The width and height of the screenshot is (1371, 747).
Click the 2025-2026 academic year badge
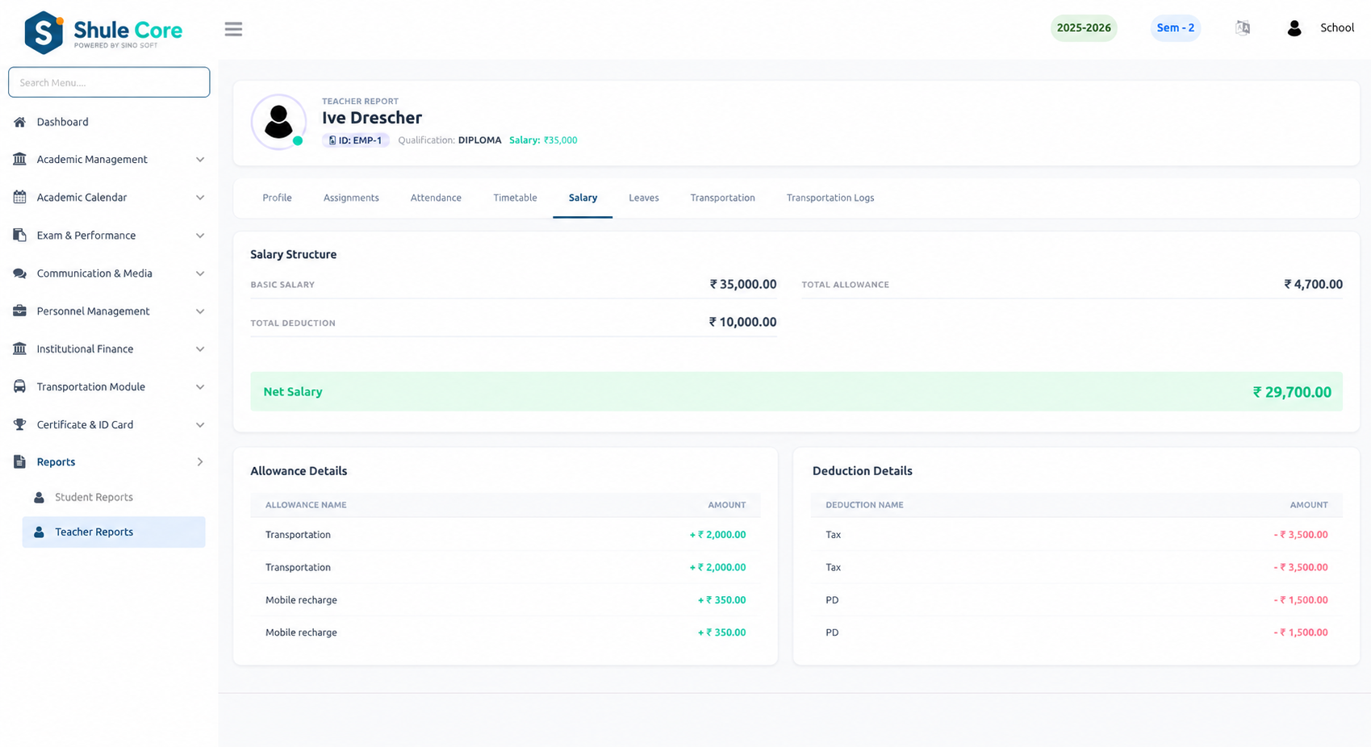tap(1084, 28)
